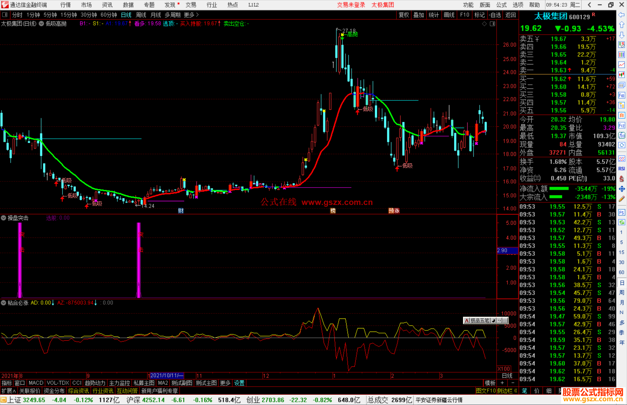
Task: Open the tree structure icon in sidebar
Action: 621,105
